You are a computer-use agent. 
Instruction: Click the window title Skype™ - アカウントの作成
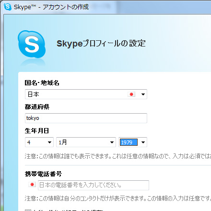(51, 7)
